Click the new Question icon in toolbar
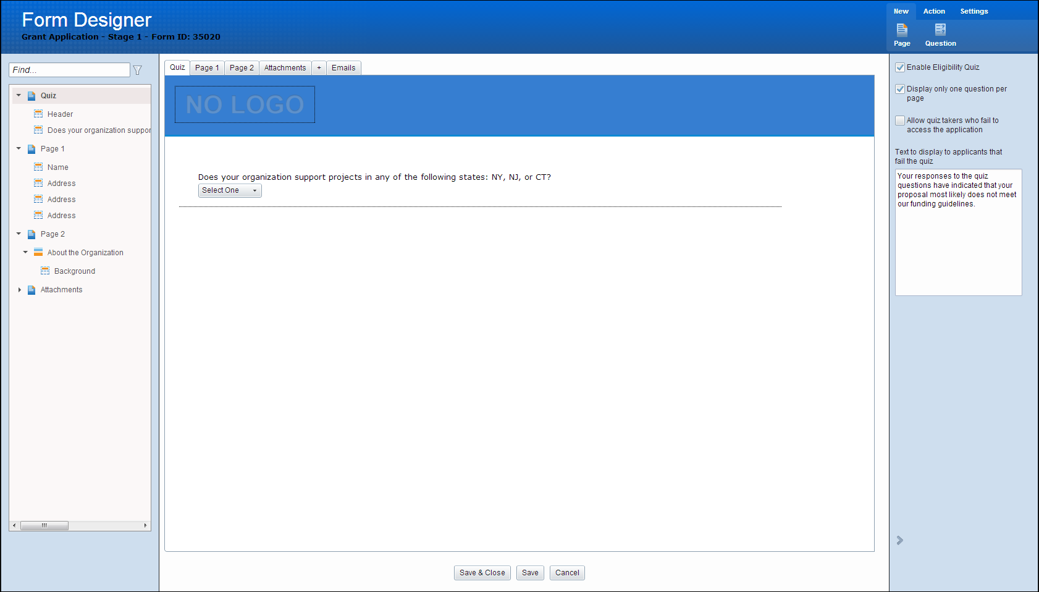This screenshot has width=1039, height=592. click(x=940, y=30)
